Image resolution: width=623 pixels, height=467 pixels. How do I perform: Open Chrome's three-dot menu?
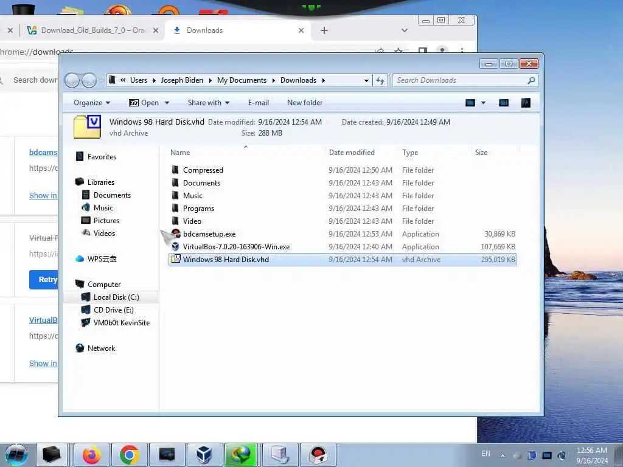[462, 51]
